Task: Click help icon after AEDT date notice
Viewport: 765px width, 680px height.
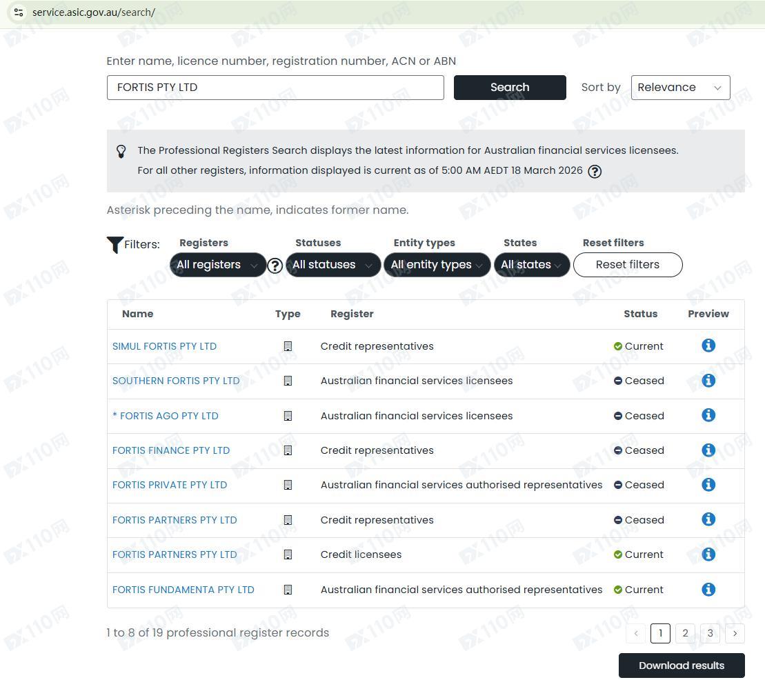Action: tap(594, 171)
